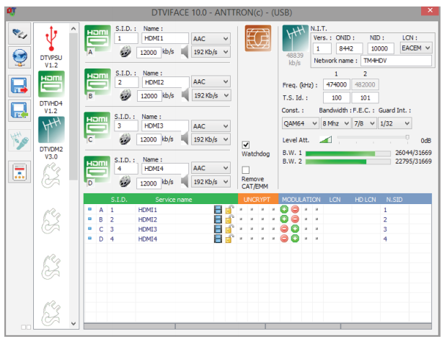The width and height of the screenshot is (447, 344).
Task: Open the AAC audio codec dropdown for HDMI1
Action: tap(211, 38)
